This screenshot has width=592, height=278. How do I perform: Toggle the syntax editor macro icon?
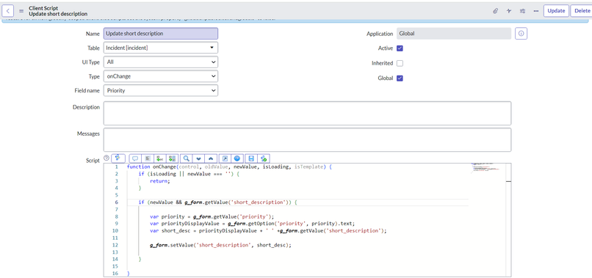point(118,158)
